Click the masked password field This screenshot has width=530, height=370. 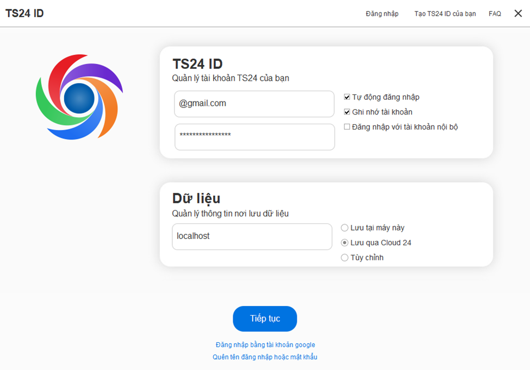(x=254, y=137)
